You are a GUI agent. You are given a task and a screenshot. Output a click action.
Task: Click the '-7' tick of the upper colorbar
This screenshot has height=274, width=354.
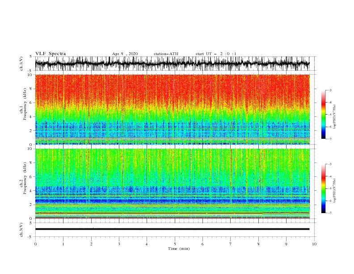coord(329,139)
